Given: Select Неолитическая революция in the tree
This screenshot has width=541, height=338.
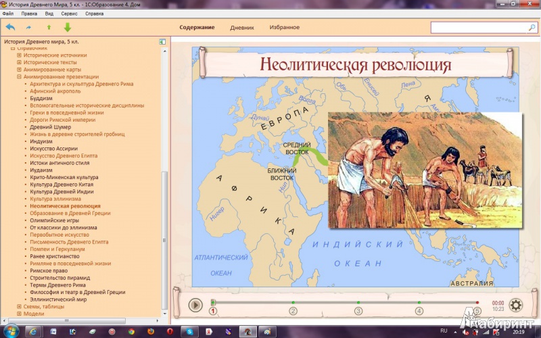Looking at the screenshot, I should (x=65, y=206).
